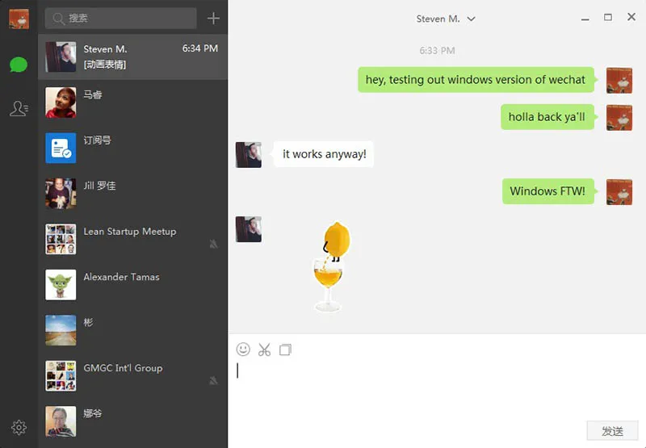The width and height of the screenshot is (646, 448).
Task: Click your avatar beside 'holla back ya'll'
Action: pyautogui.click(x=619, y=117)
